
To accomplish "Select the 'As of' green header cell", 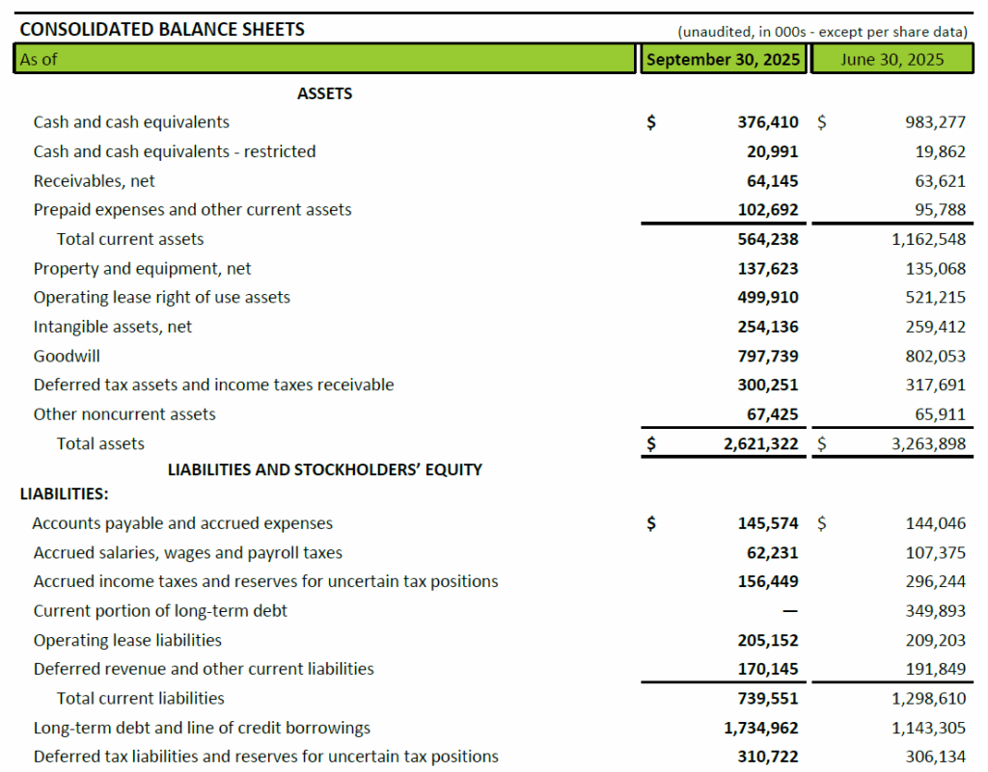I will point(326,59).
